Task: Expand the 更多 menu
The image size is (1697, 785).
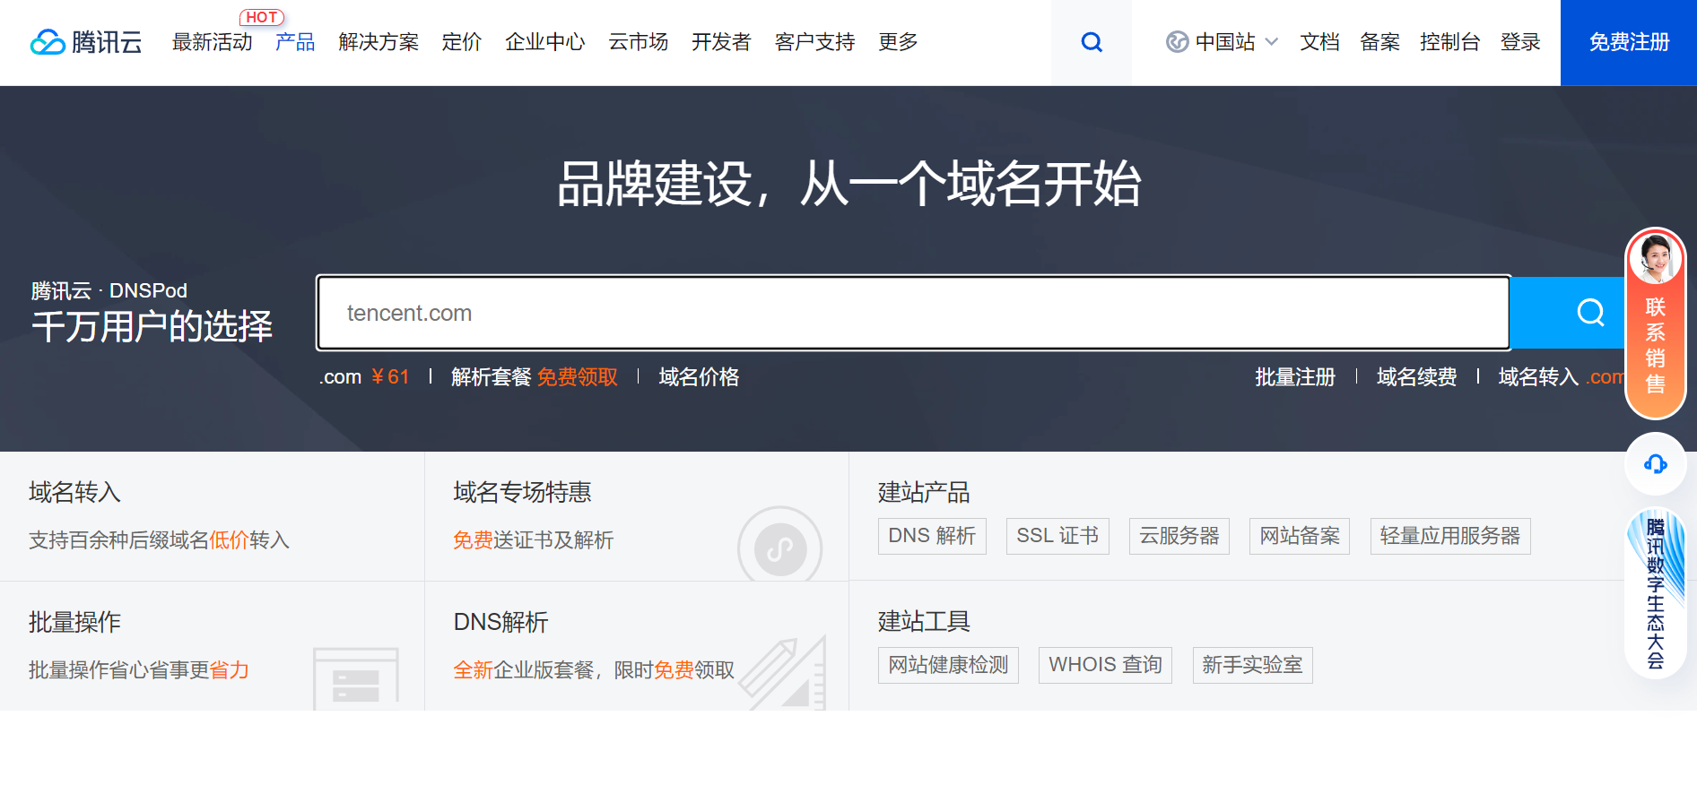Action: 898,42
